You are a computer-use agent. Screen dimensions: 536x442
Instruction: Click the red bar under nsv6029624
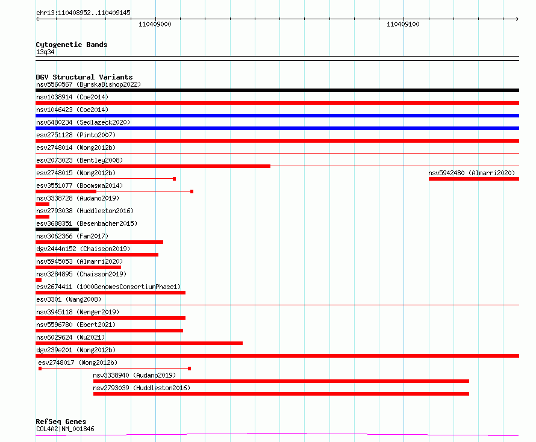139,343
